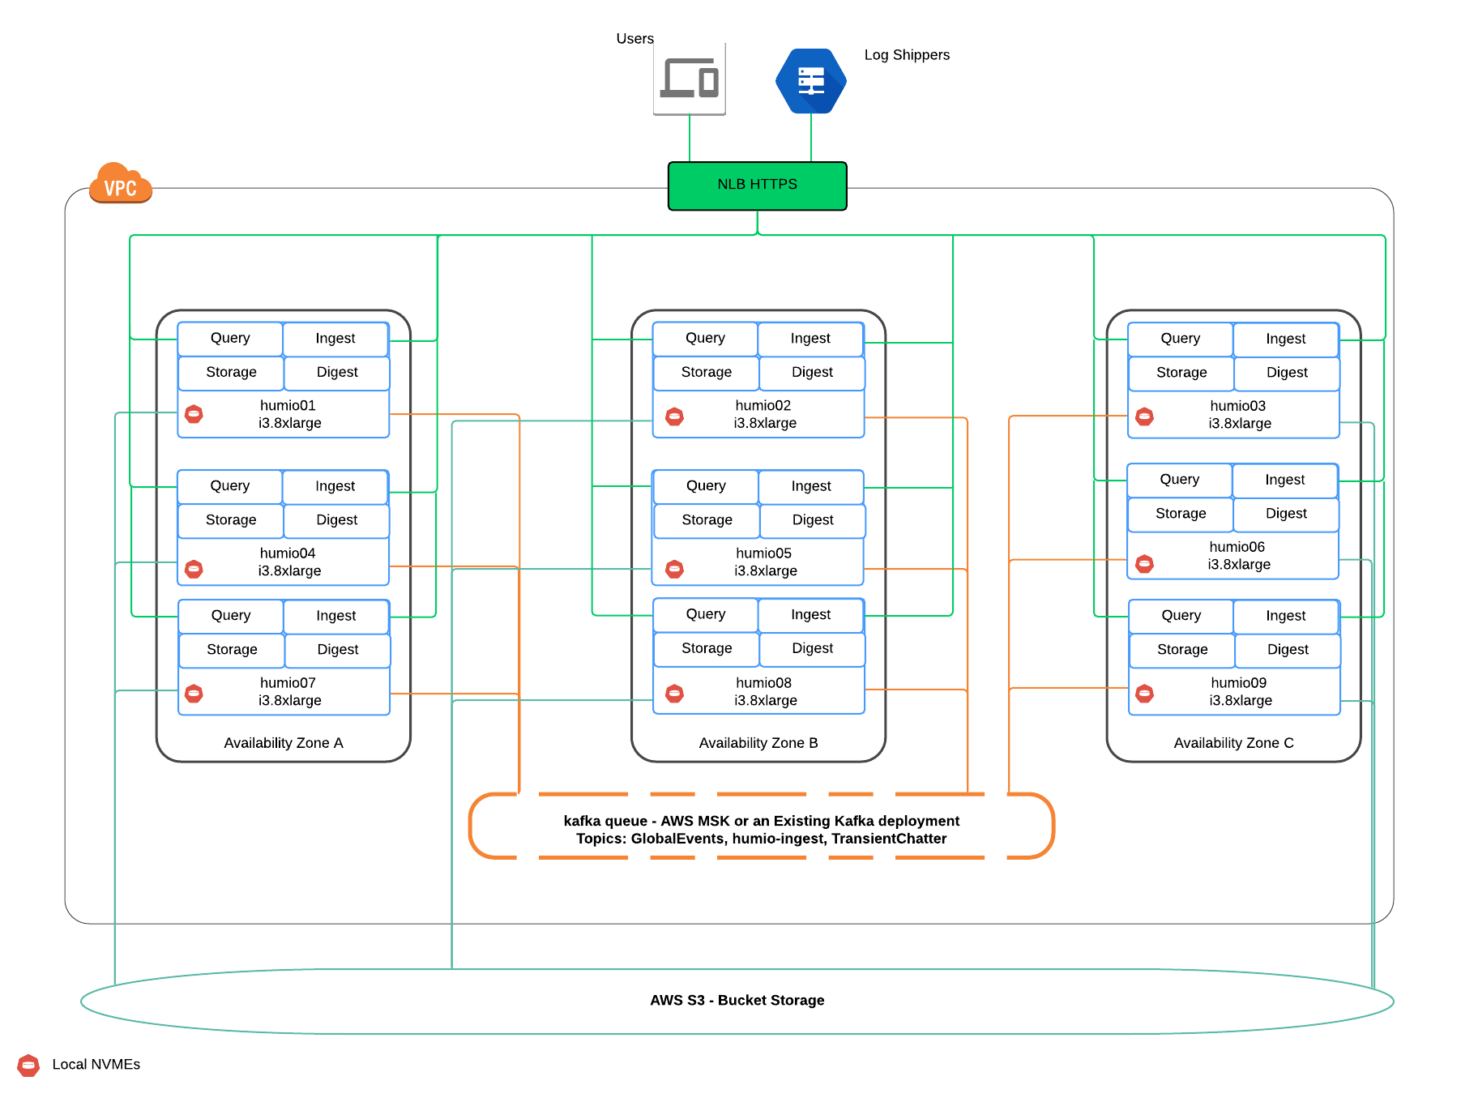Image resolution: width=1461 pixels, height=1102 pixels.
Task: Click the Local NVMEs legend icon
Action: click(28, 1065)
